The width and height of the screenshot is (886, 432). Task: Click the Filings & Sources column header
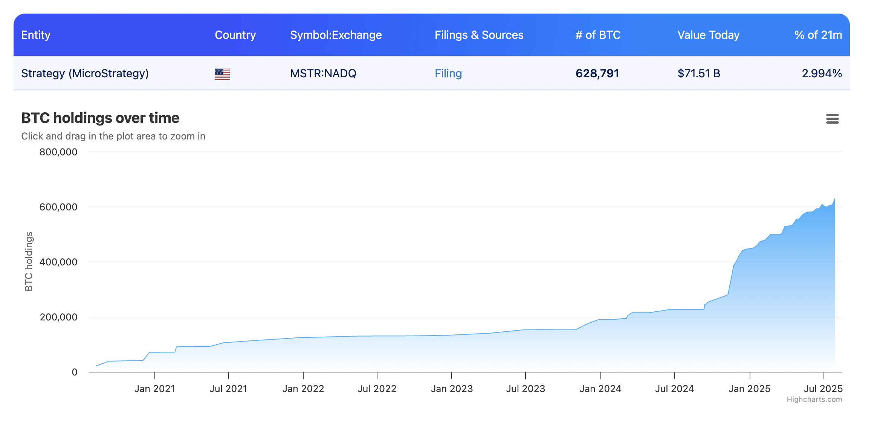pyautogui.click(x=479, y=35)
